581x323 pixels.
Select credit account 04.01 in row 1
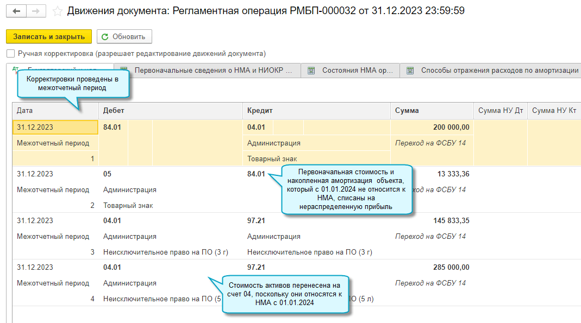click(x=257, y=127)
